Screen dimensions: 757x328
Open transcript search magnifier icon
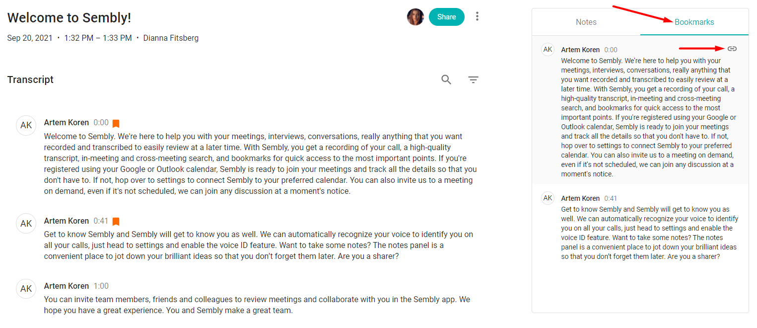446,80
